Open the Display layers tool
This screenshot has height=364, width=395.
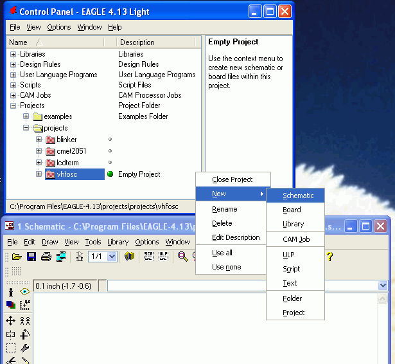(x=10, y=305)
